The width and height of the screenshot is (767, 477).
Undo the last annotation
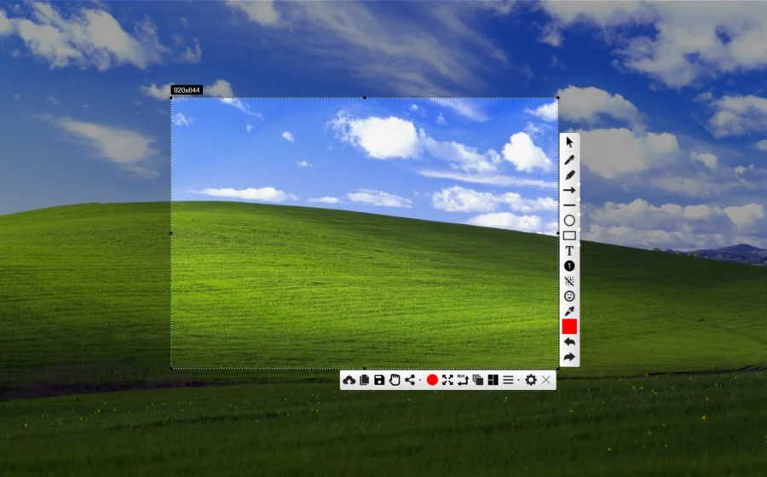tap(569, 342)
